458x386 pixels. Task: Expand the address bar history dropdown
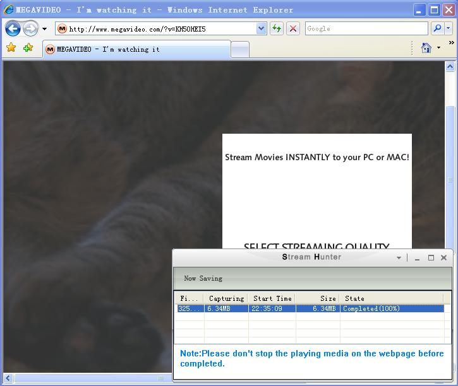point(262,29)
